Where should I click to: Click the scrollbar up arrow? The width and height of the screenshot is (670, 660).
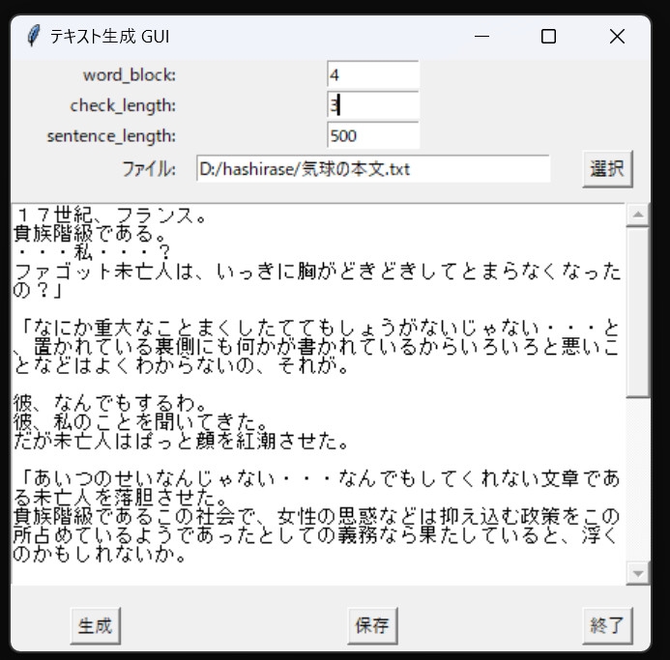(x=637, y=215)
